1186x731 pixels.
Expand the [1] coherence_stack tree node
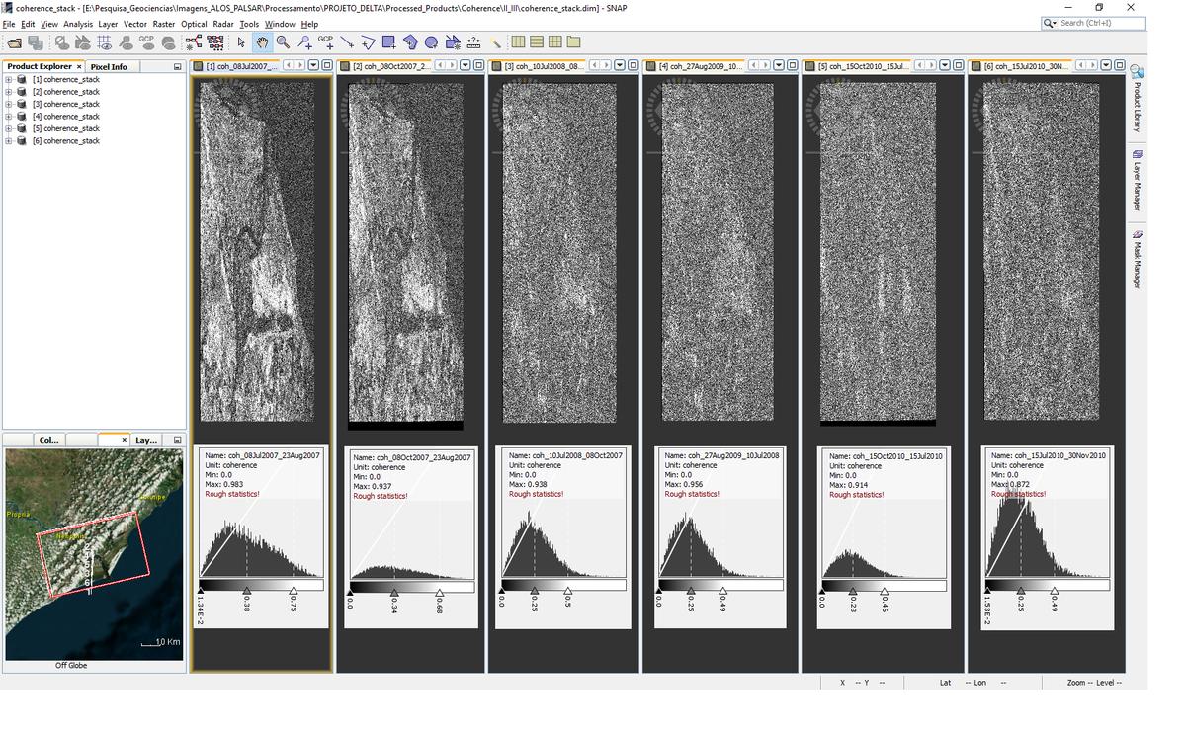coord(9,79)
